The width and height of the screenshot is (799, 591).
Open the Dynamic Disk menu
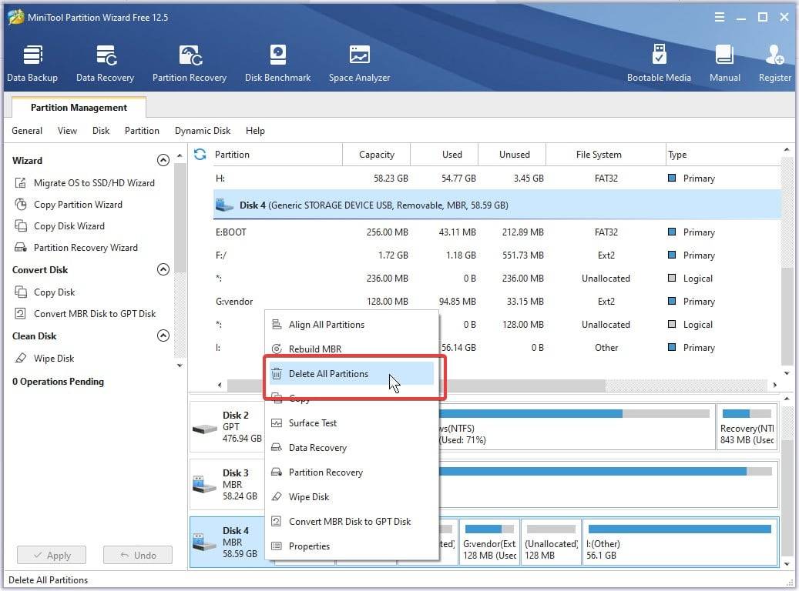point(203,131)
